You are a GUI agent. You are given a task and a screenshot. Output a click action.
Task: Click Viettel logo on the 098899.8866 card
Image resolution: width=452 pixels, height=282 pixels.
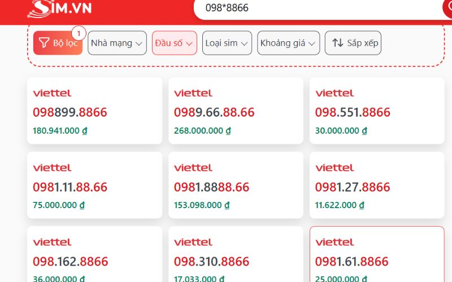click(x=52, y=93)
